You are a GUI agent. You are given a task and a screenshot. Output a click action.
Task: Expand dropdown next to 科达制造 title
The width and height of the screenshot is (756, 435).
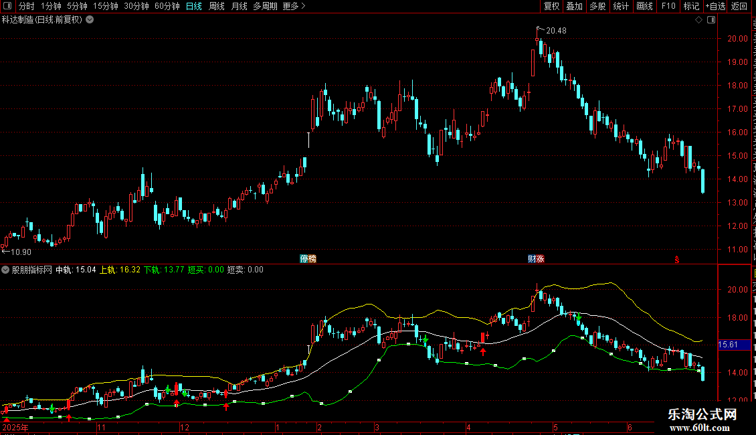click(x=90, y=20)
